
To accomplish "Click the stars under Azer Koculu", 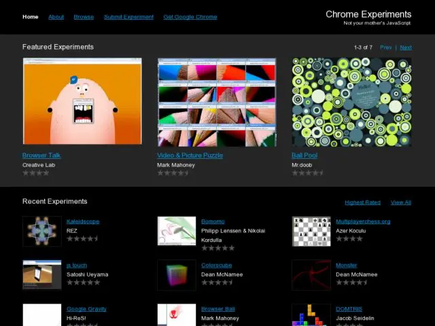I will (x=349, y=238).
